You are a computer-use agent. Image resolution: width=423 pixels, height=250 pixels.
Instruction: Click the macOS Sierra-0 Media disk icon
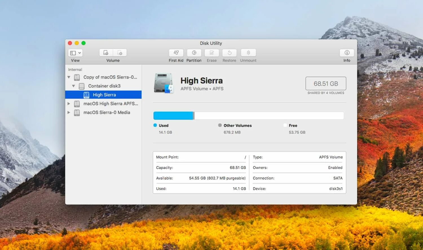(77, 113)
